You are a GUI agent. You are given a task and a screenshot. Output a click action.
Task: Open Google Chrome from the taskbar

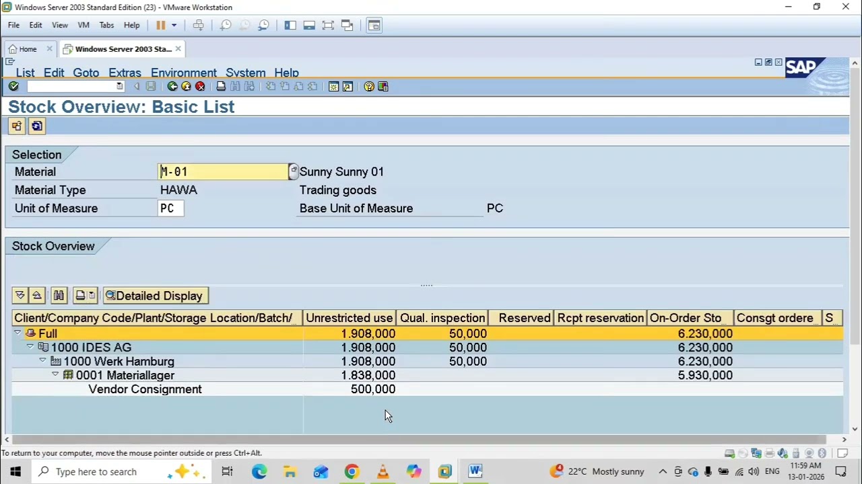click(x=352, y=471)
